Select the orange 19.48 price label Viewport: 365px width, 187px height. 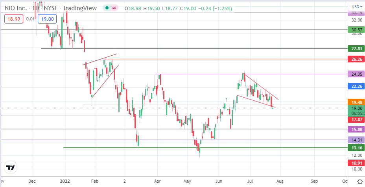pyautogui.click(x=356, y=102)
